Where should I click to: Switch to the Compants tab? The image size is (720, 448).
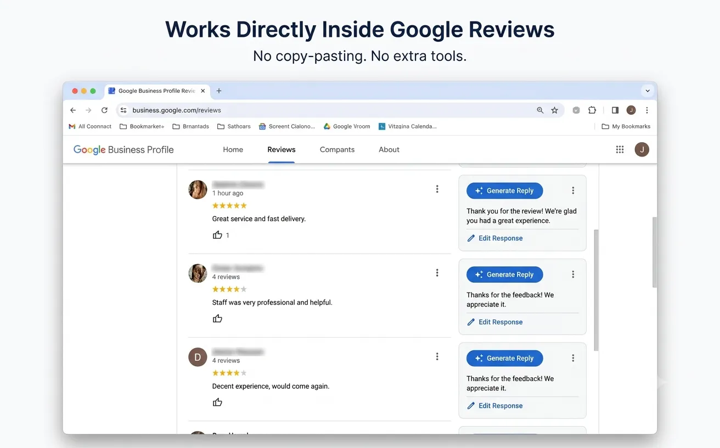[337, 149]
